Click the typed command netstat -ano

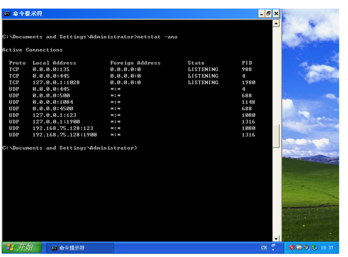point(157,37)
